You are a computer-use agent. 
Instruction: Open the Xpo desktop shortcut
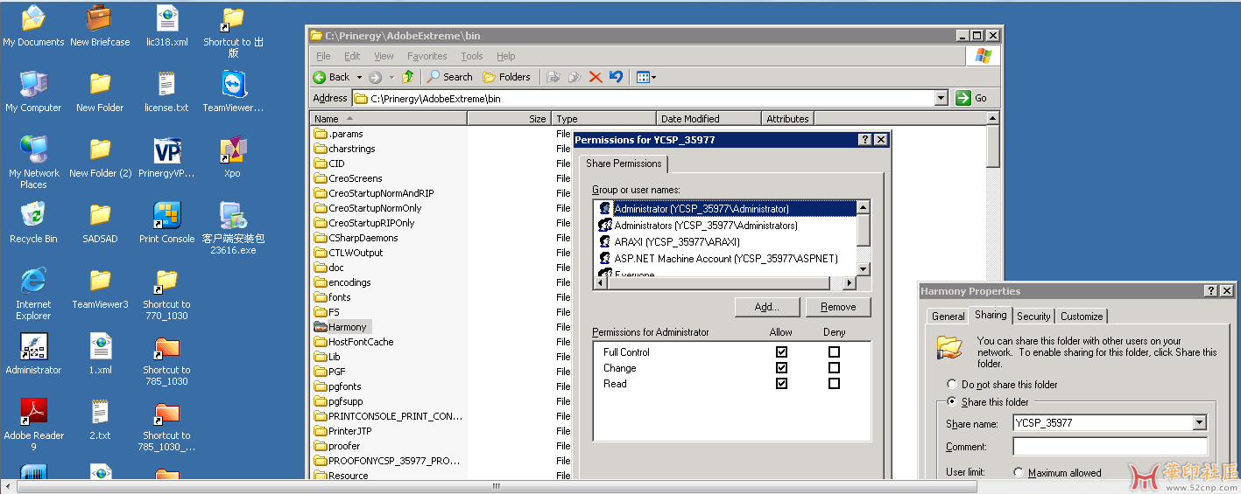[x=232, y=157]
